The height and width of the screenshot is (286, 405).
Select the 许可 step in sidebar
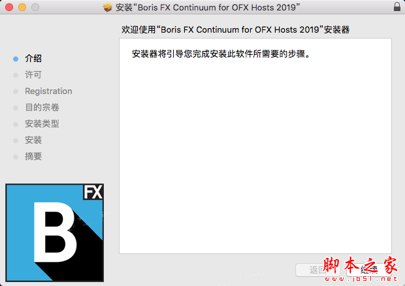point(33,75)
